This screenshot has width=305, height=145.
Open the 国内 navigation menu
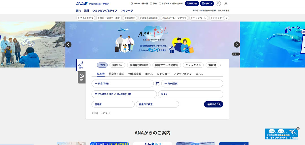click(79, 11)
